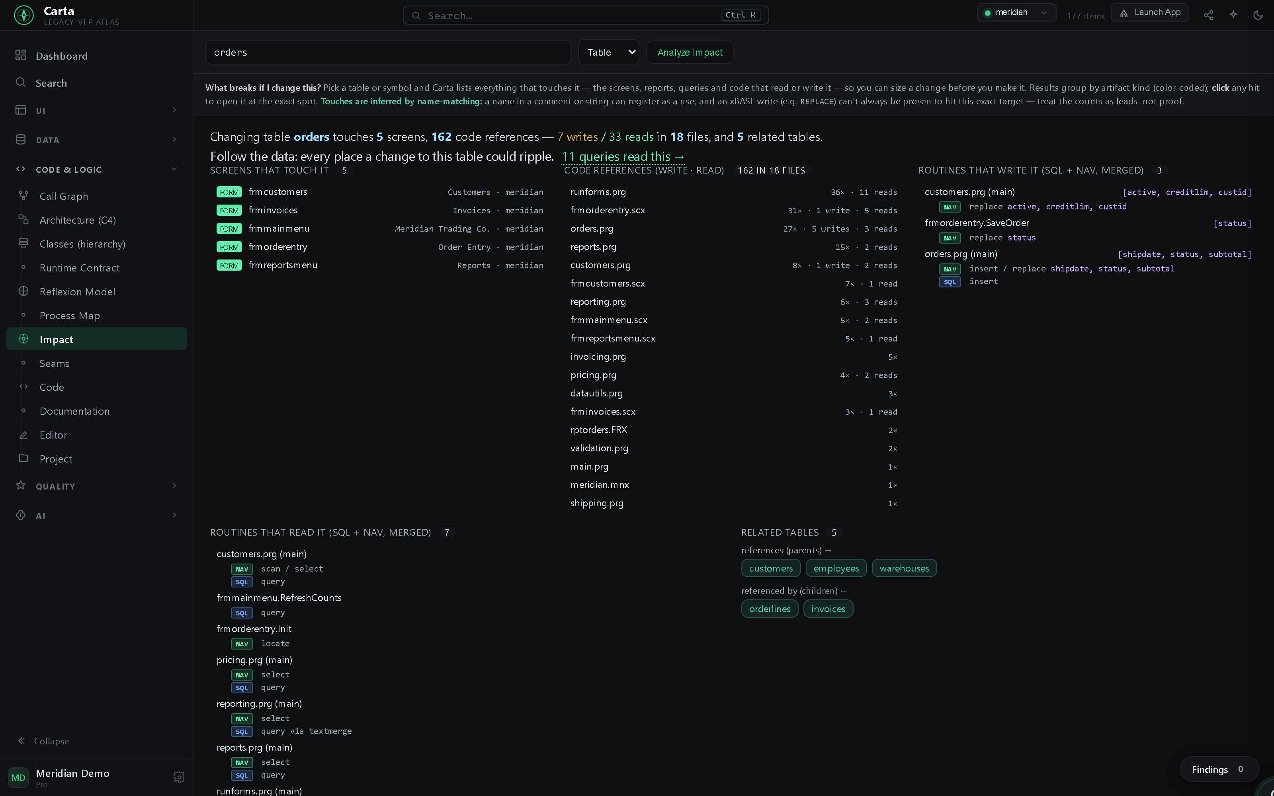Open the Process Map page
Screen dimensions: 1274x796
pyautogui.click(x=97, y=315)
